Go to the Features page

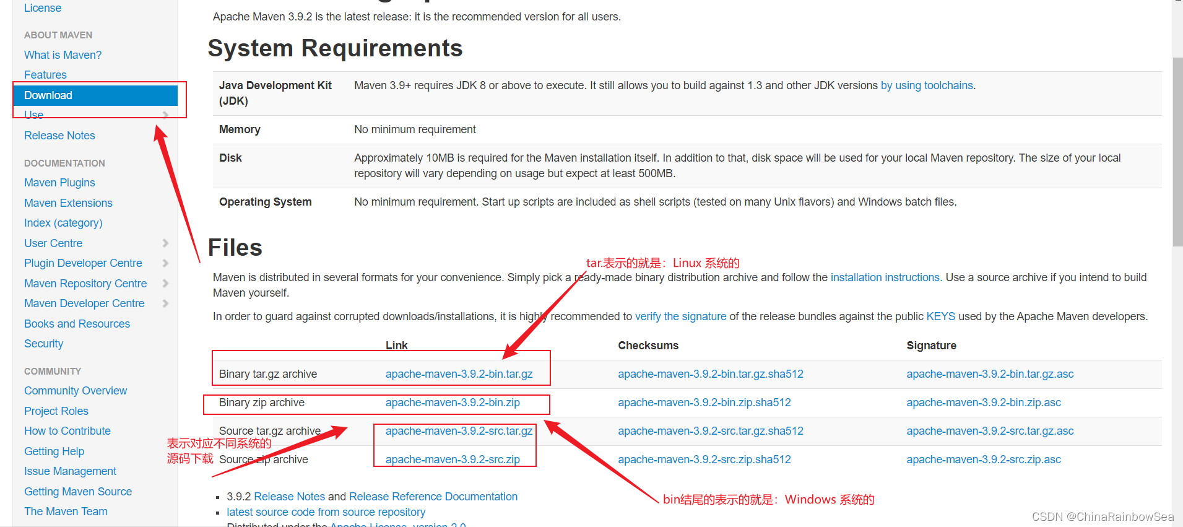[45, 75]
